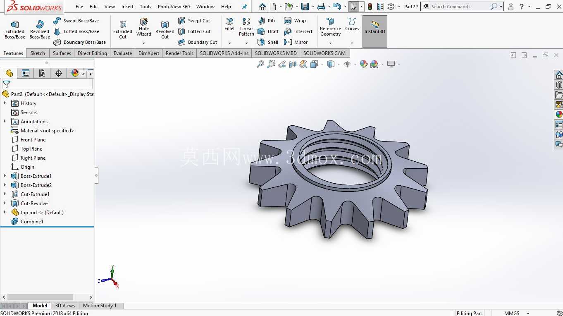Click the feature tree filter field
Screen dimensions: 563x316
point(52,84)
